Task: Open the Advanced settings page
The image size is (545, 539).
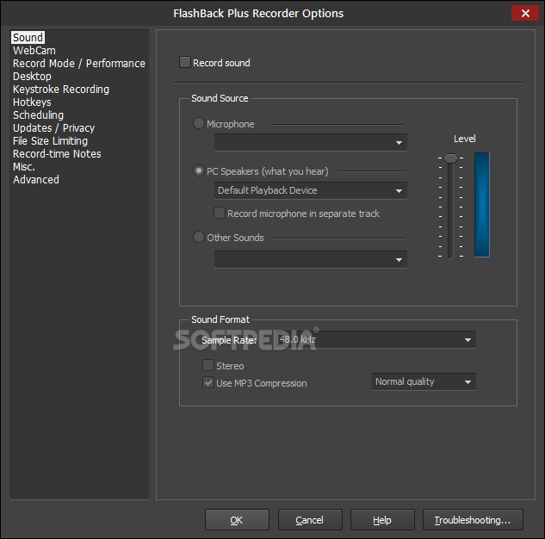Action: 36,180
